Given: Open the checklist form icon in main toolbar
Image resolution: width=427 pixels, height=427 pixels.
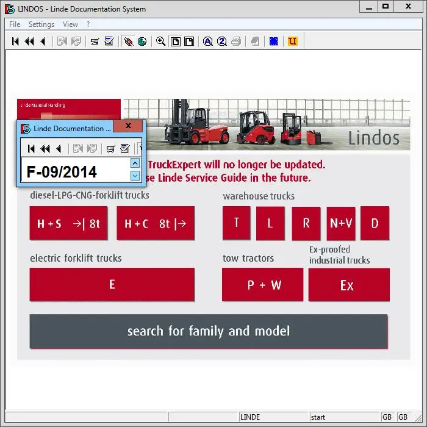Looking at the screenshot, I should click(109, 41).
